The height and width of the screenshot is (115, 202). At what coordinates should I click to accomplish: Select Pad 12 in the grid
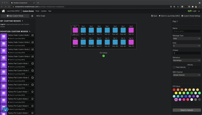[x=99, y=42]
